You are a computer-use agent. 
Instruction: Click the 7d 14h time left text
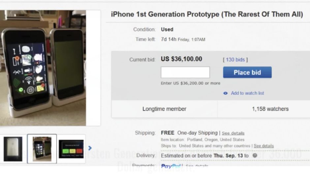tap(169, 39)
